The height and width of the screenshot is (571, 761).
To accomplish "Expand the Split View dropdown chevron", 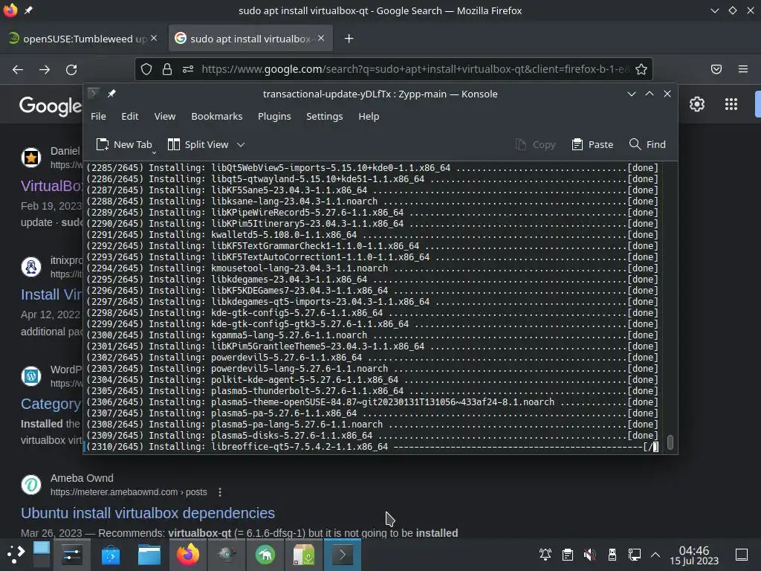I will tap(241, 144).
